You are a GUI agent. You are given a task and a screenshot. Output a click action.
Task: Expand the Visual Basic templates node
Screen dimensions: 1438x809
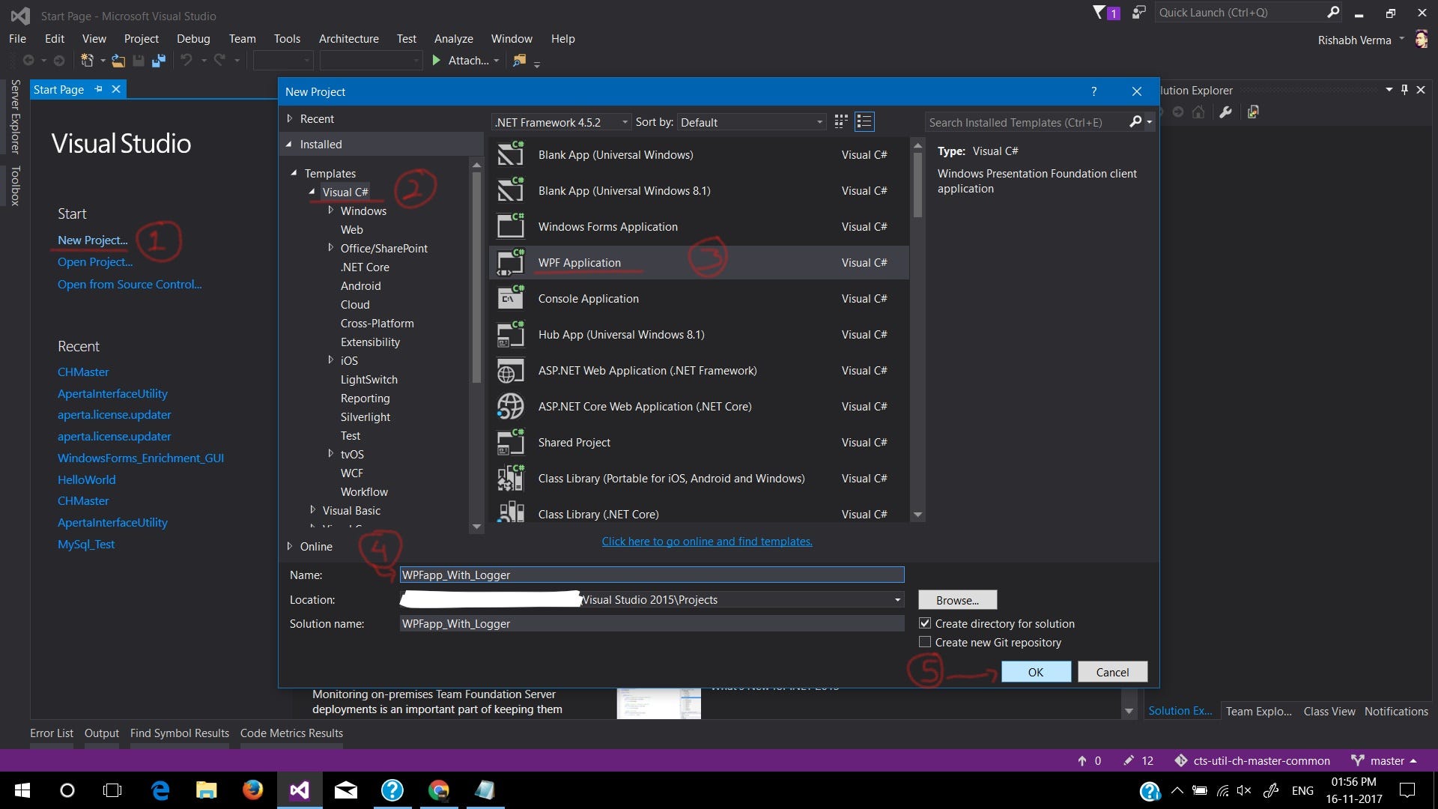(314, 510)
